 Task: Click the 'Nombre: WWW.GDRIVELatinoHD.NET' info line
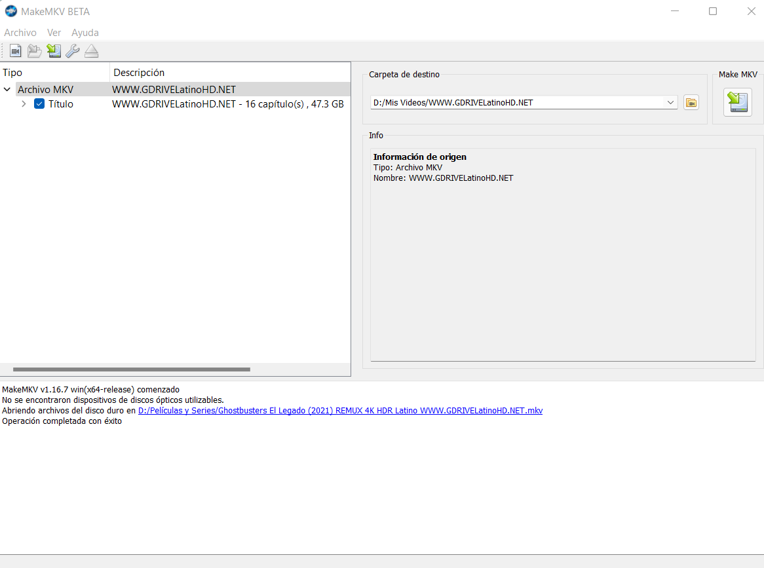[x=444, y=178]
